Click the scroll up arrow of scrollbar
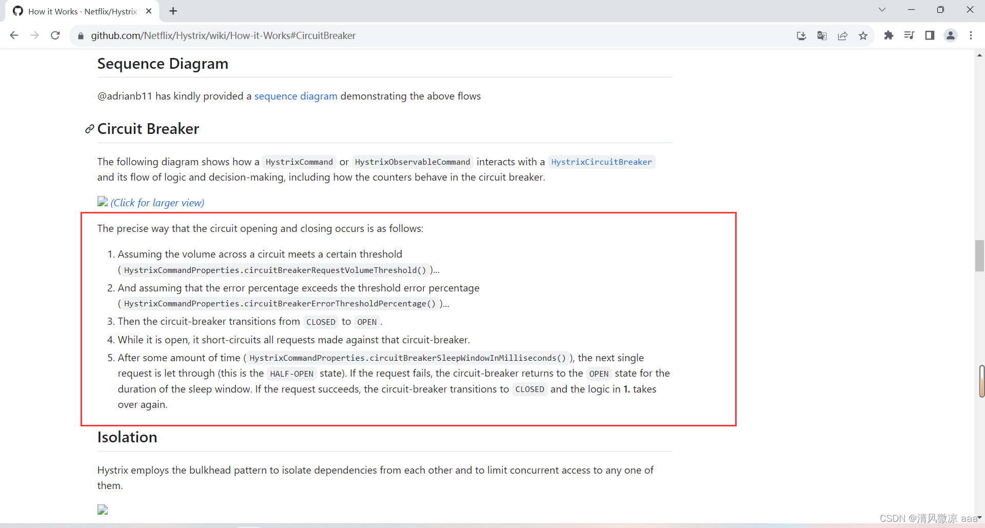The image size is (985, 528). 979,54
